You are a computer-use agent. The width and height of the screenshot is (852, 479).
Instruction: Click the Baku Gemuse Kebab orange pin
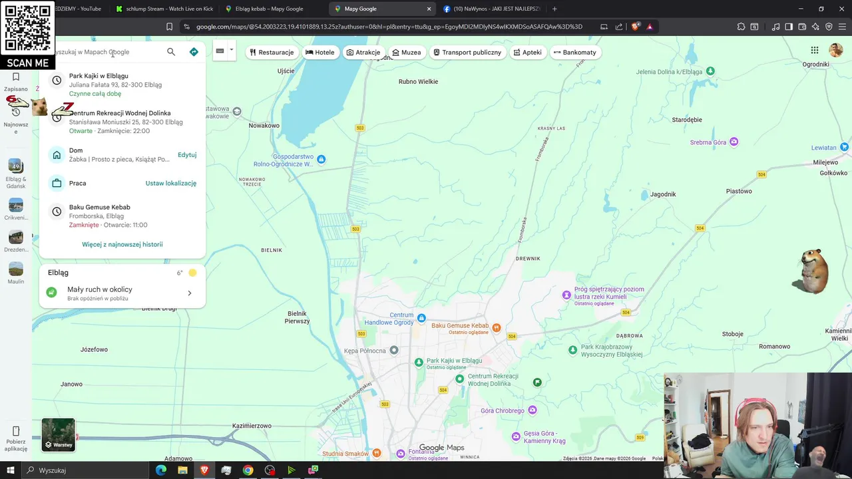pos(496,327)
